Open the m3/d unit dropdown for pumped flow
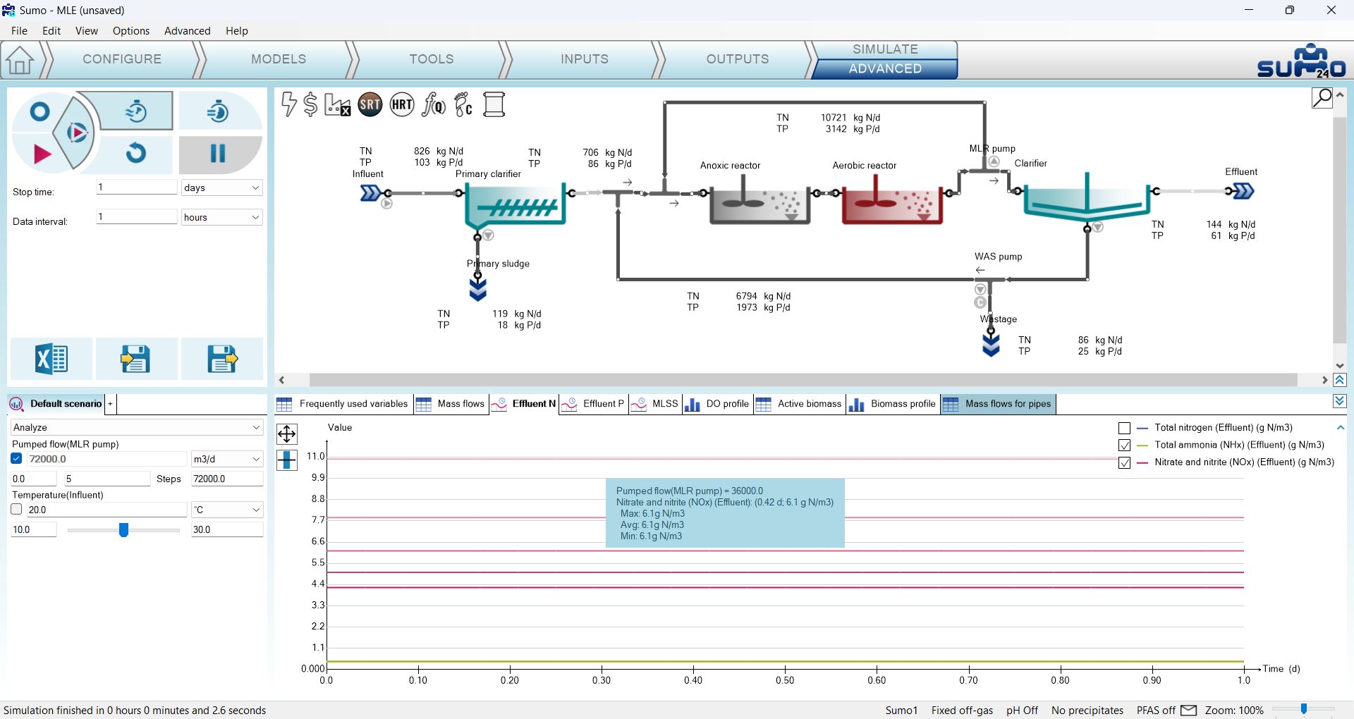The width and height of the screenshot is (1354, 719). [x=227, y=459]
